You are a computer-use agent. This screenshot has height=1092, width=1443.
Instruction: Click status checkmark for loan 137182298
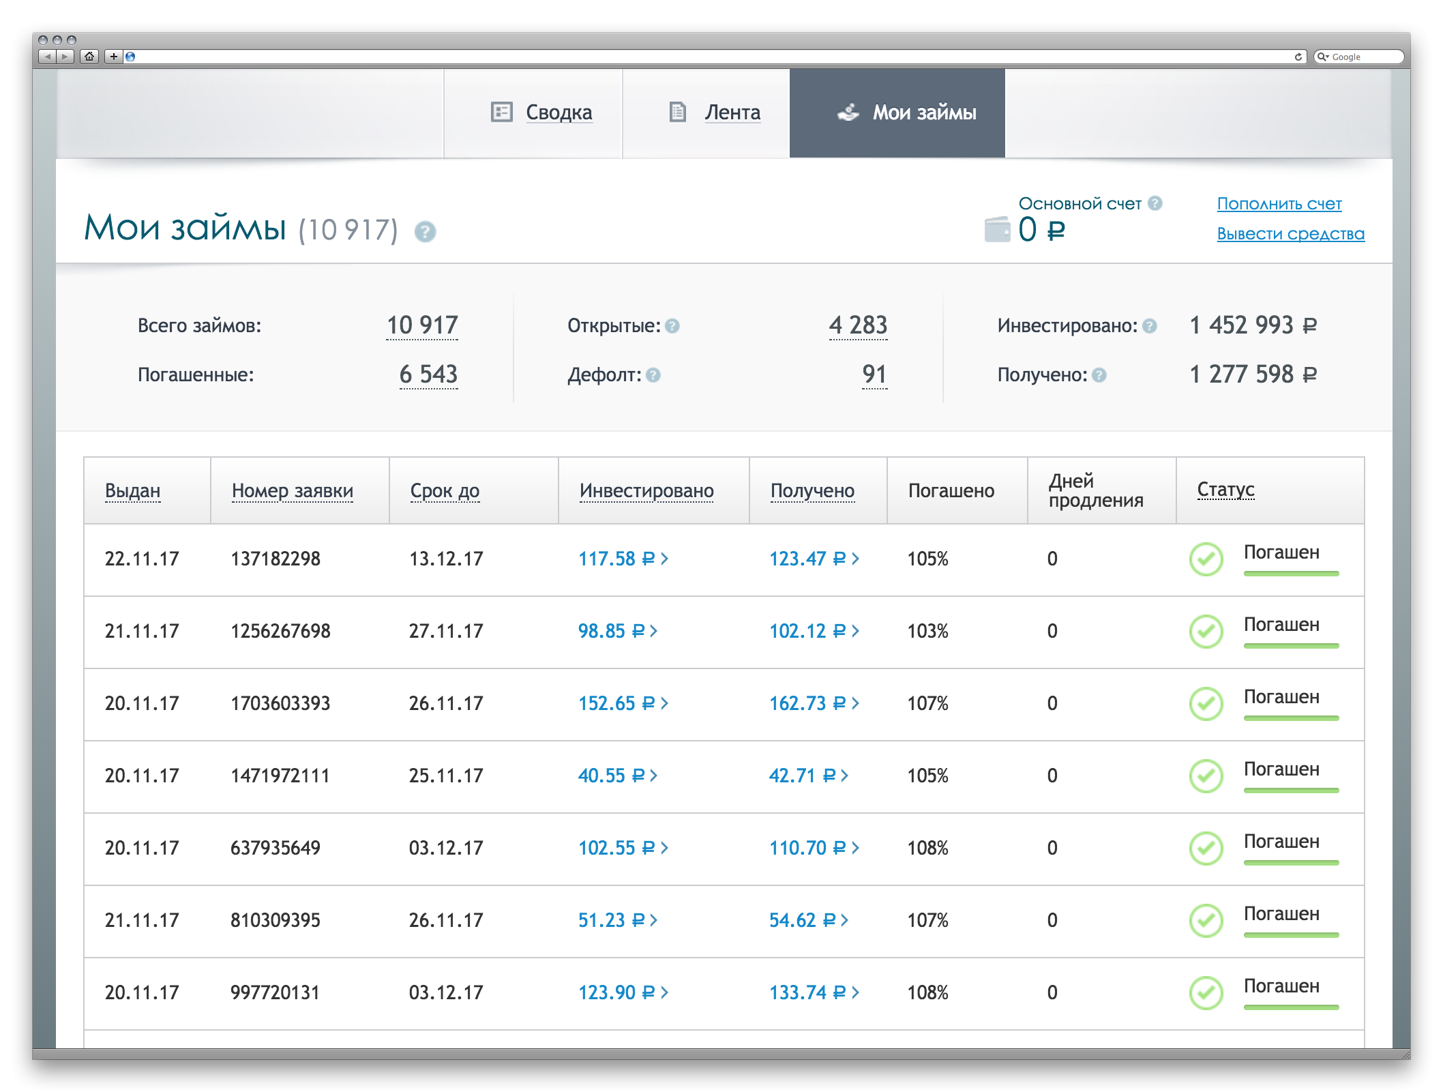coord(1206,559)
